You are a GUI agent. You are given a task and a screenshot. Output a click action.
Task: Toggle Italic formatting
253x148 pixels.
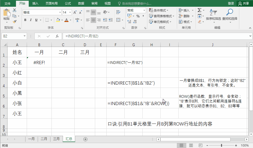31,20
